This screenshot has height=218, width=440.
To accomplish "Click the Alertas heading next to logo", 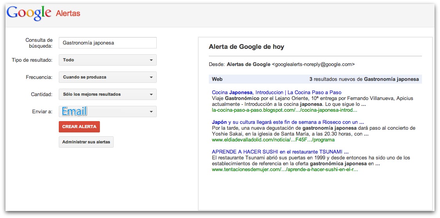I will click(x=68, y=14).
